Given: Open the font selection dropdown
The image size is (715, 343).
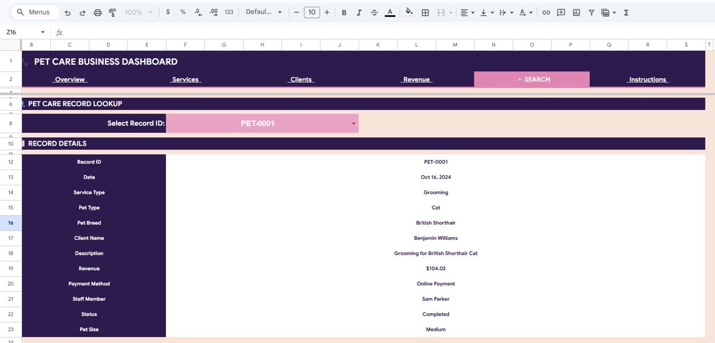Looking at the screenshot, I should click(263, 11).
